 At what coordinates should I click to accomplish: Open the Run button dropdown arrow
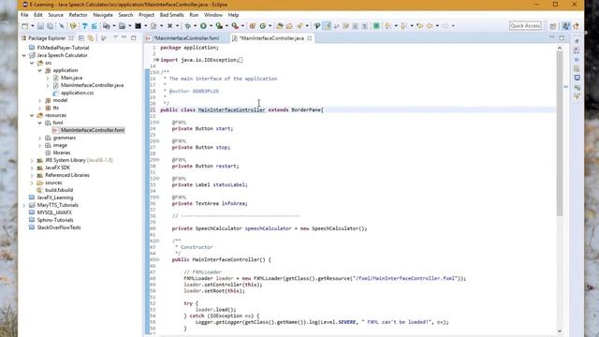coord(211,26)
